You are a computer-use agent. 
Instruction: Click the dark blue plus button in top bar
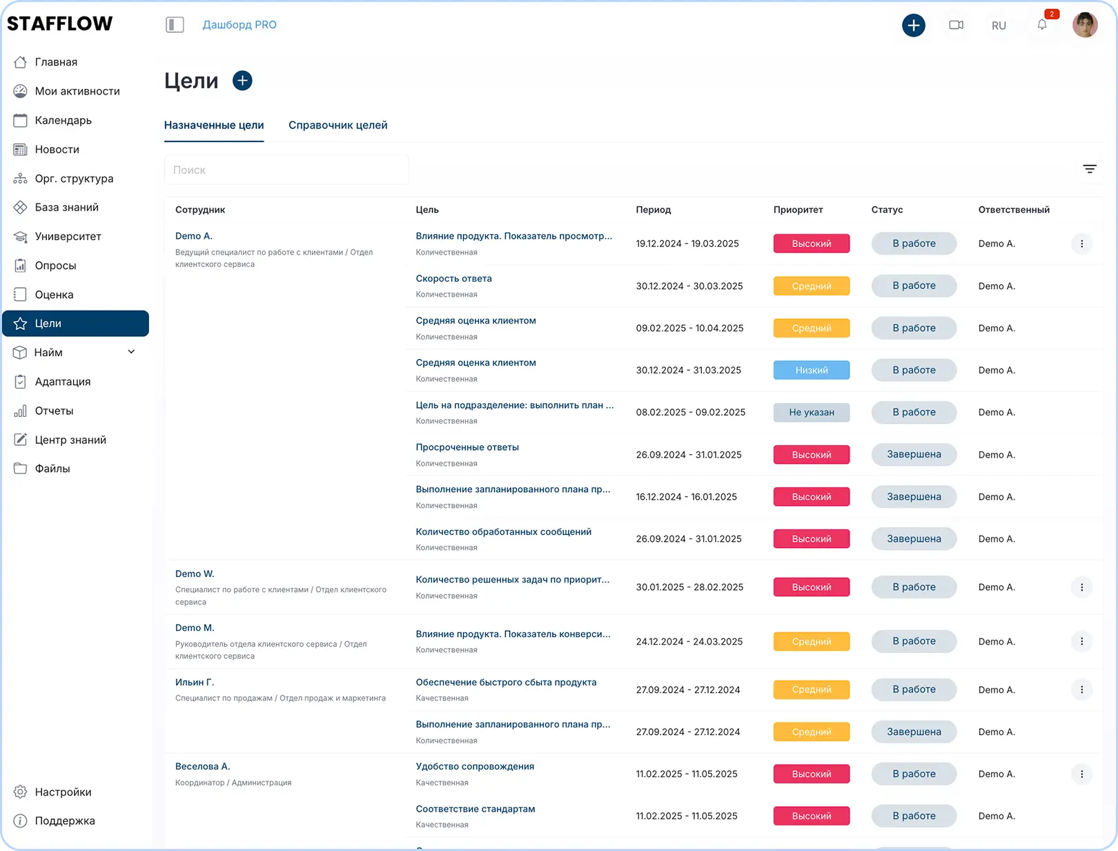coord(913,26)
